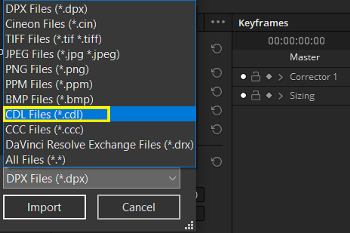Pick DaVinci Resolve Exchange Files (*.drx)

pos(100,145)
